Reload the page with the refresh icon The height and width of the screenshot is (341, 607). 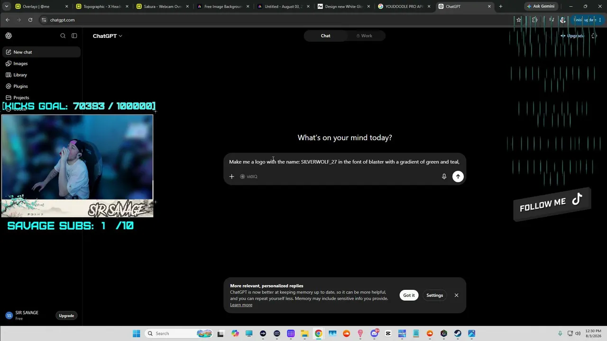[30, 20]
